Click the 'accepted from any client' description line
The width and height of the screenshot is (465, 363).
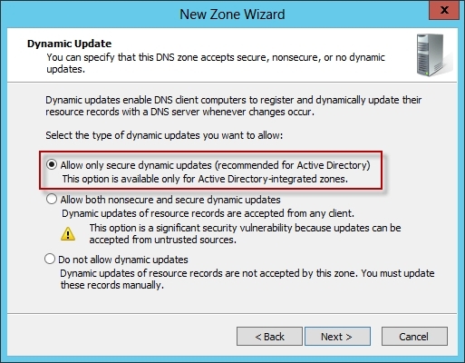(x=208, y=213)
